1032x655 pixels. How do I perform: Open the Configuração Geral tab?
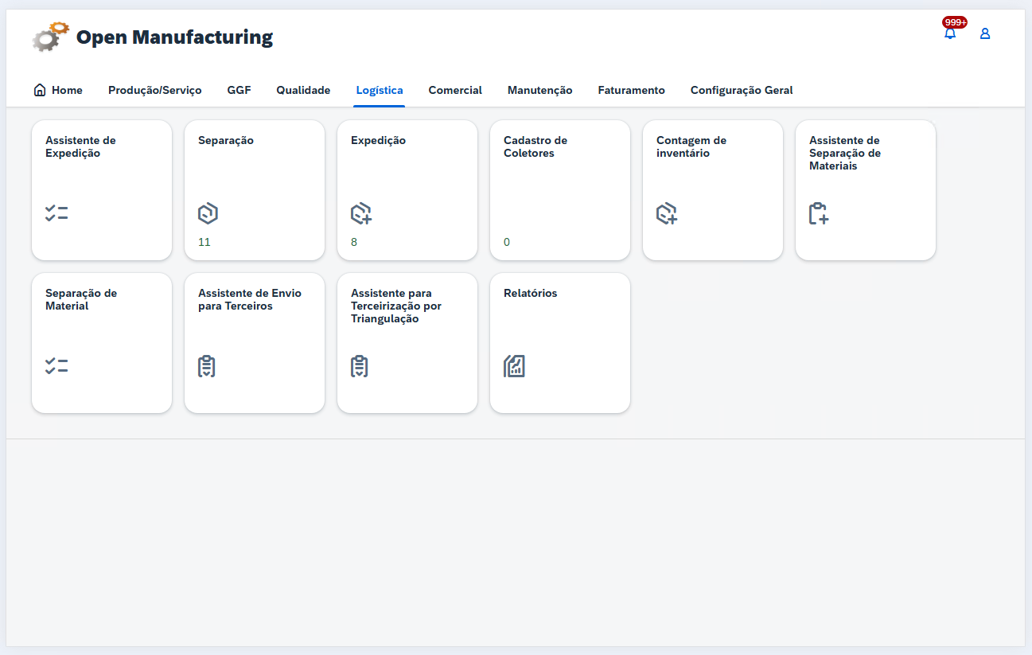741,91
